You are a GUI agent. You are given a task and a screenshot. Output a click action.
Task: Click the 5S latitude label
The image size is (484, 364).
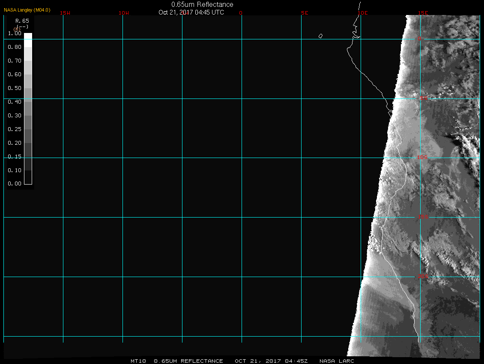click(423, 98)
